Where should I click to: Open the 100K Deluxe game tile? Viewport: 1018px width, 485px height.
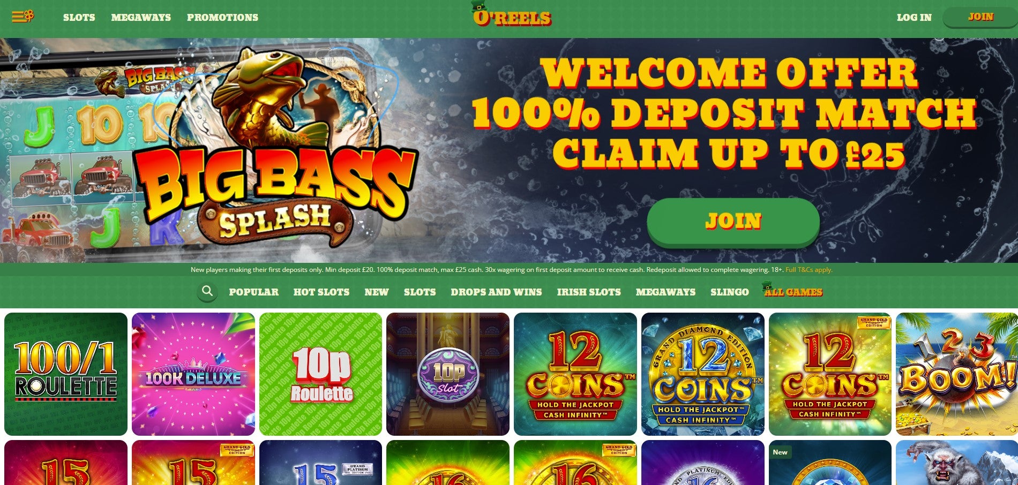click(193, 374)
